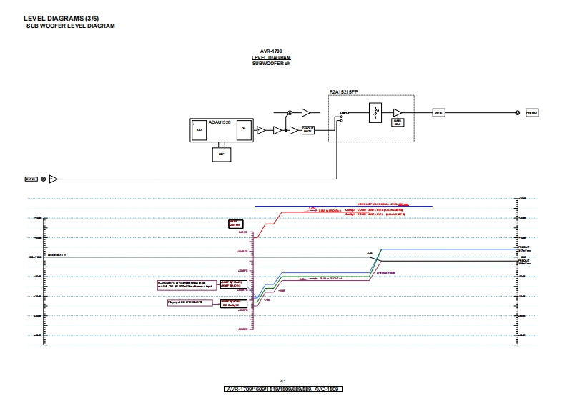Click the ADAU1328 chip label

220,122
